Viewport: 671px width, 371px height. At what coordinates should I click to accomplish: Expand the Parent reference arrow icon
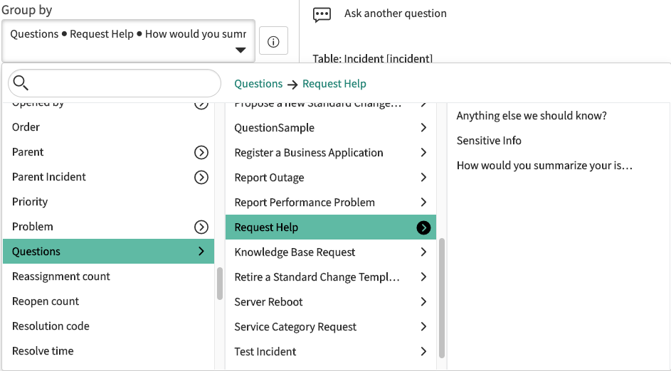pos(201,153)
